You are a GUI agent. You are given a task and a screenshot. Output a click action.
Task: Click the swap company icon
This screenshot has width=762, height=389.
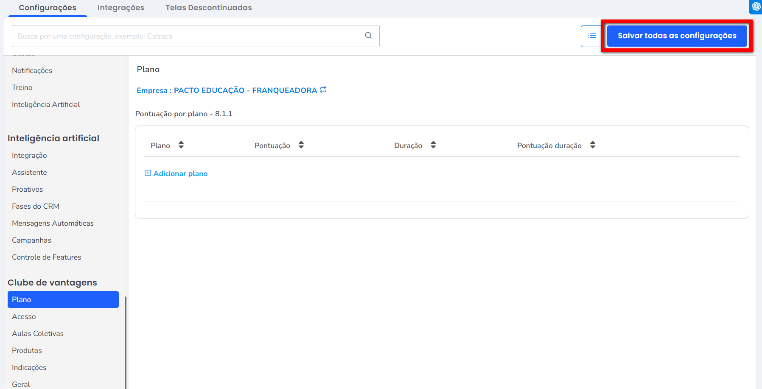pos(323,90)
